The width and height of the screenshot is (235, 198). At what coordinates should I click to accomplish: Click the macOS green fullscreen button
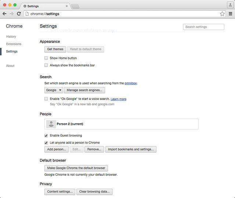point(15,5)
